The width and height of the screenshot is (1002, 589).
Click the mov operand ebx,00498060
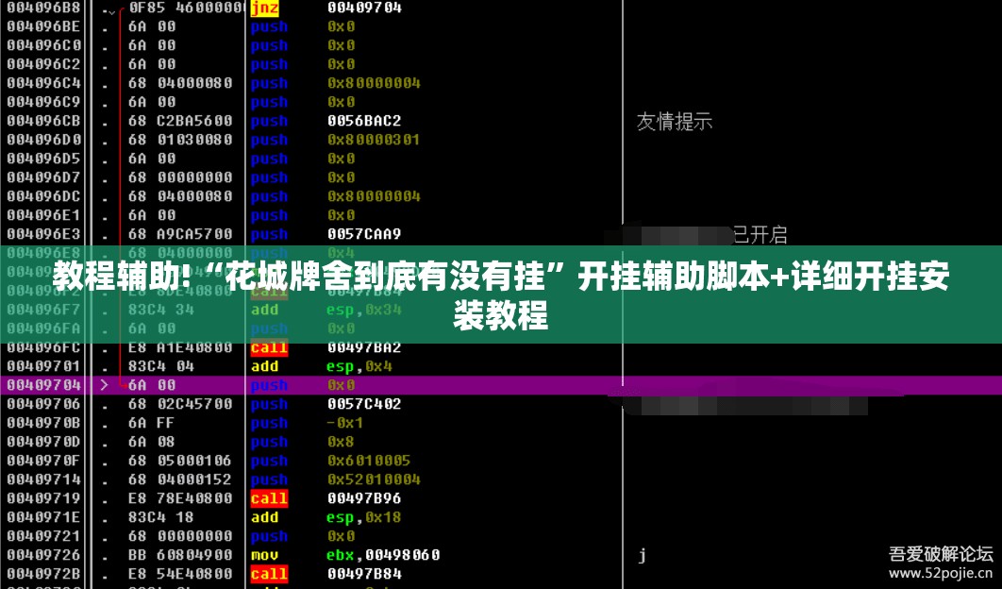pos(383,555)
